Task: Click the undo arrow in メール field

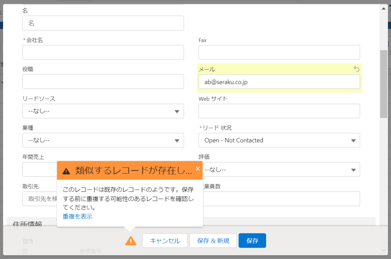Action: click(x=356, y=69)
